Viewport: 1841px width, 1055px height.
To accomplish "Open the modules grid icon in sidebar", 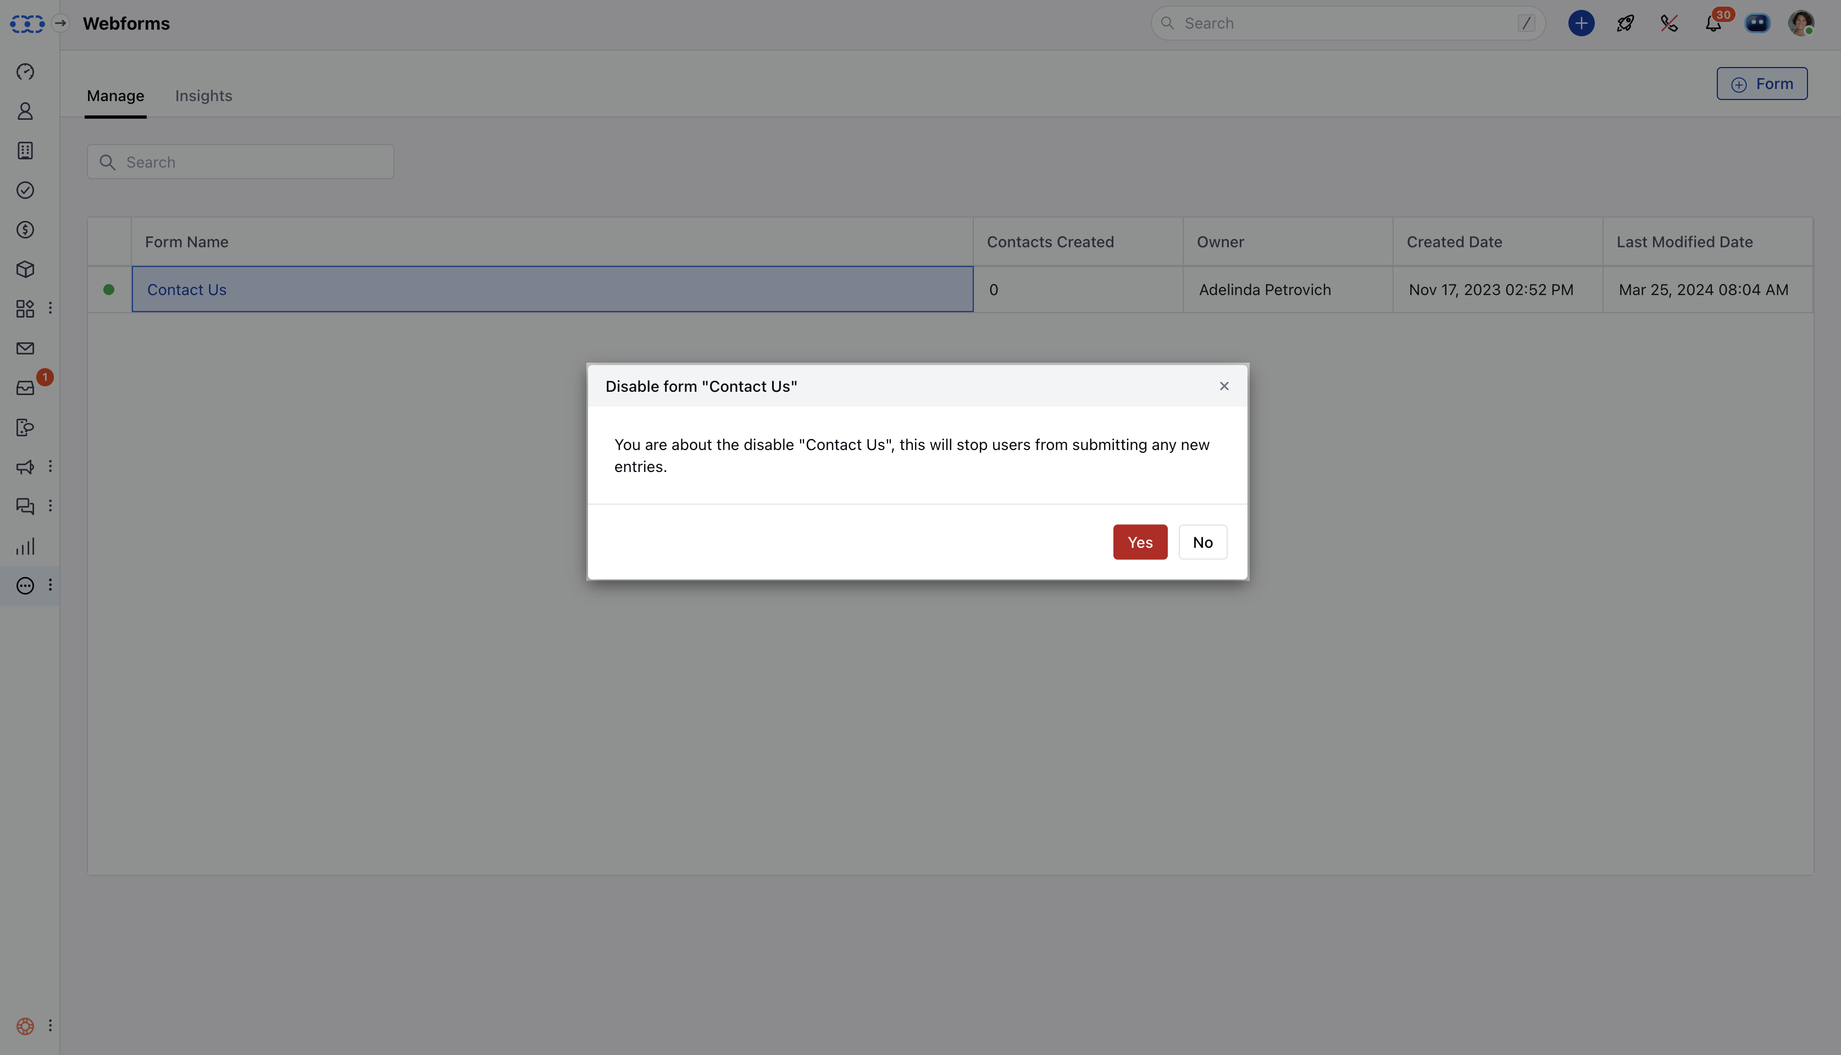I will (25, 309).
